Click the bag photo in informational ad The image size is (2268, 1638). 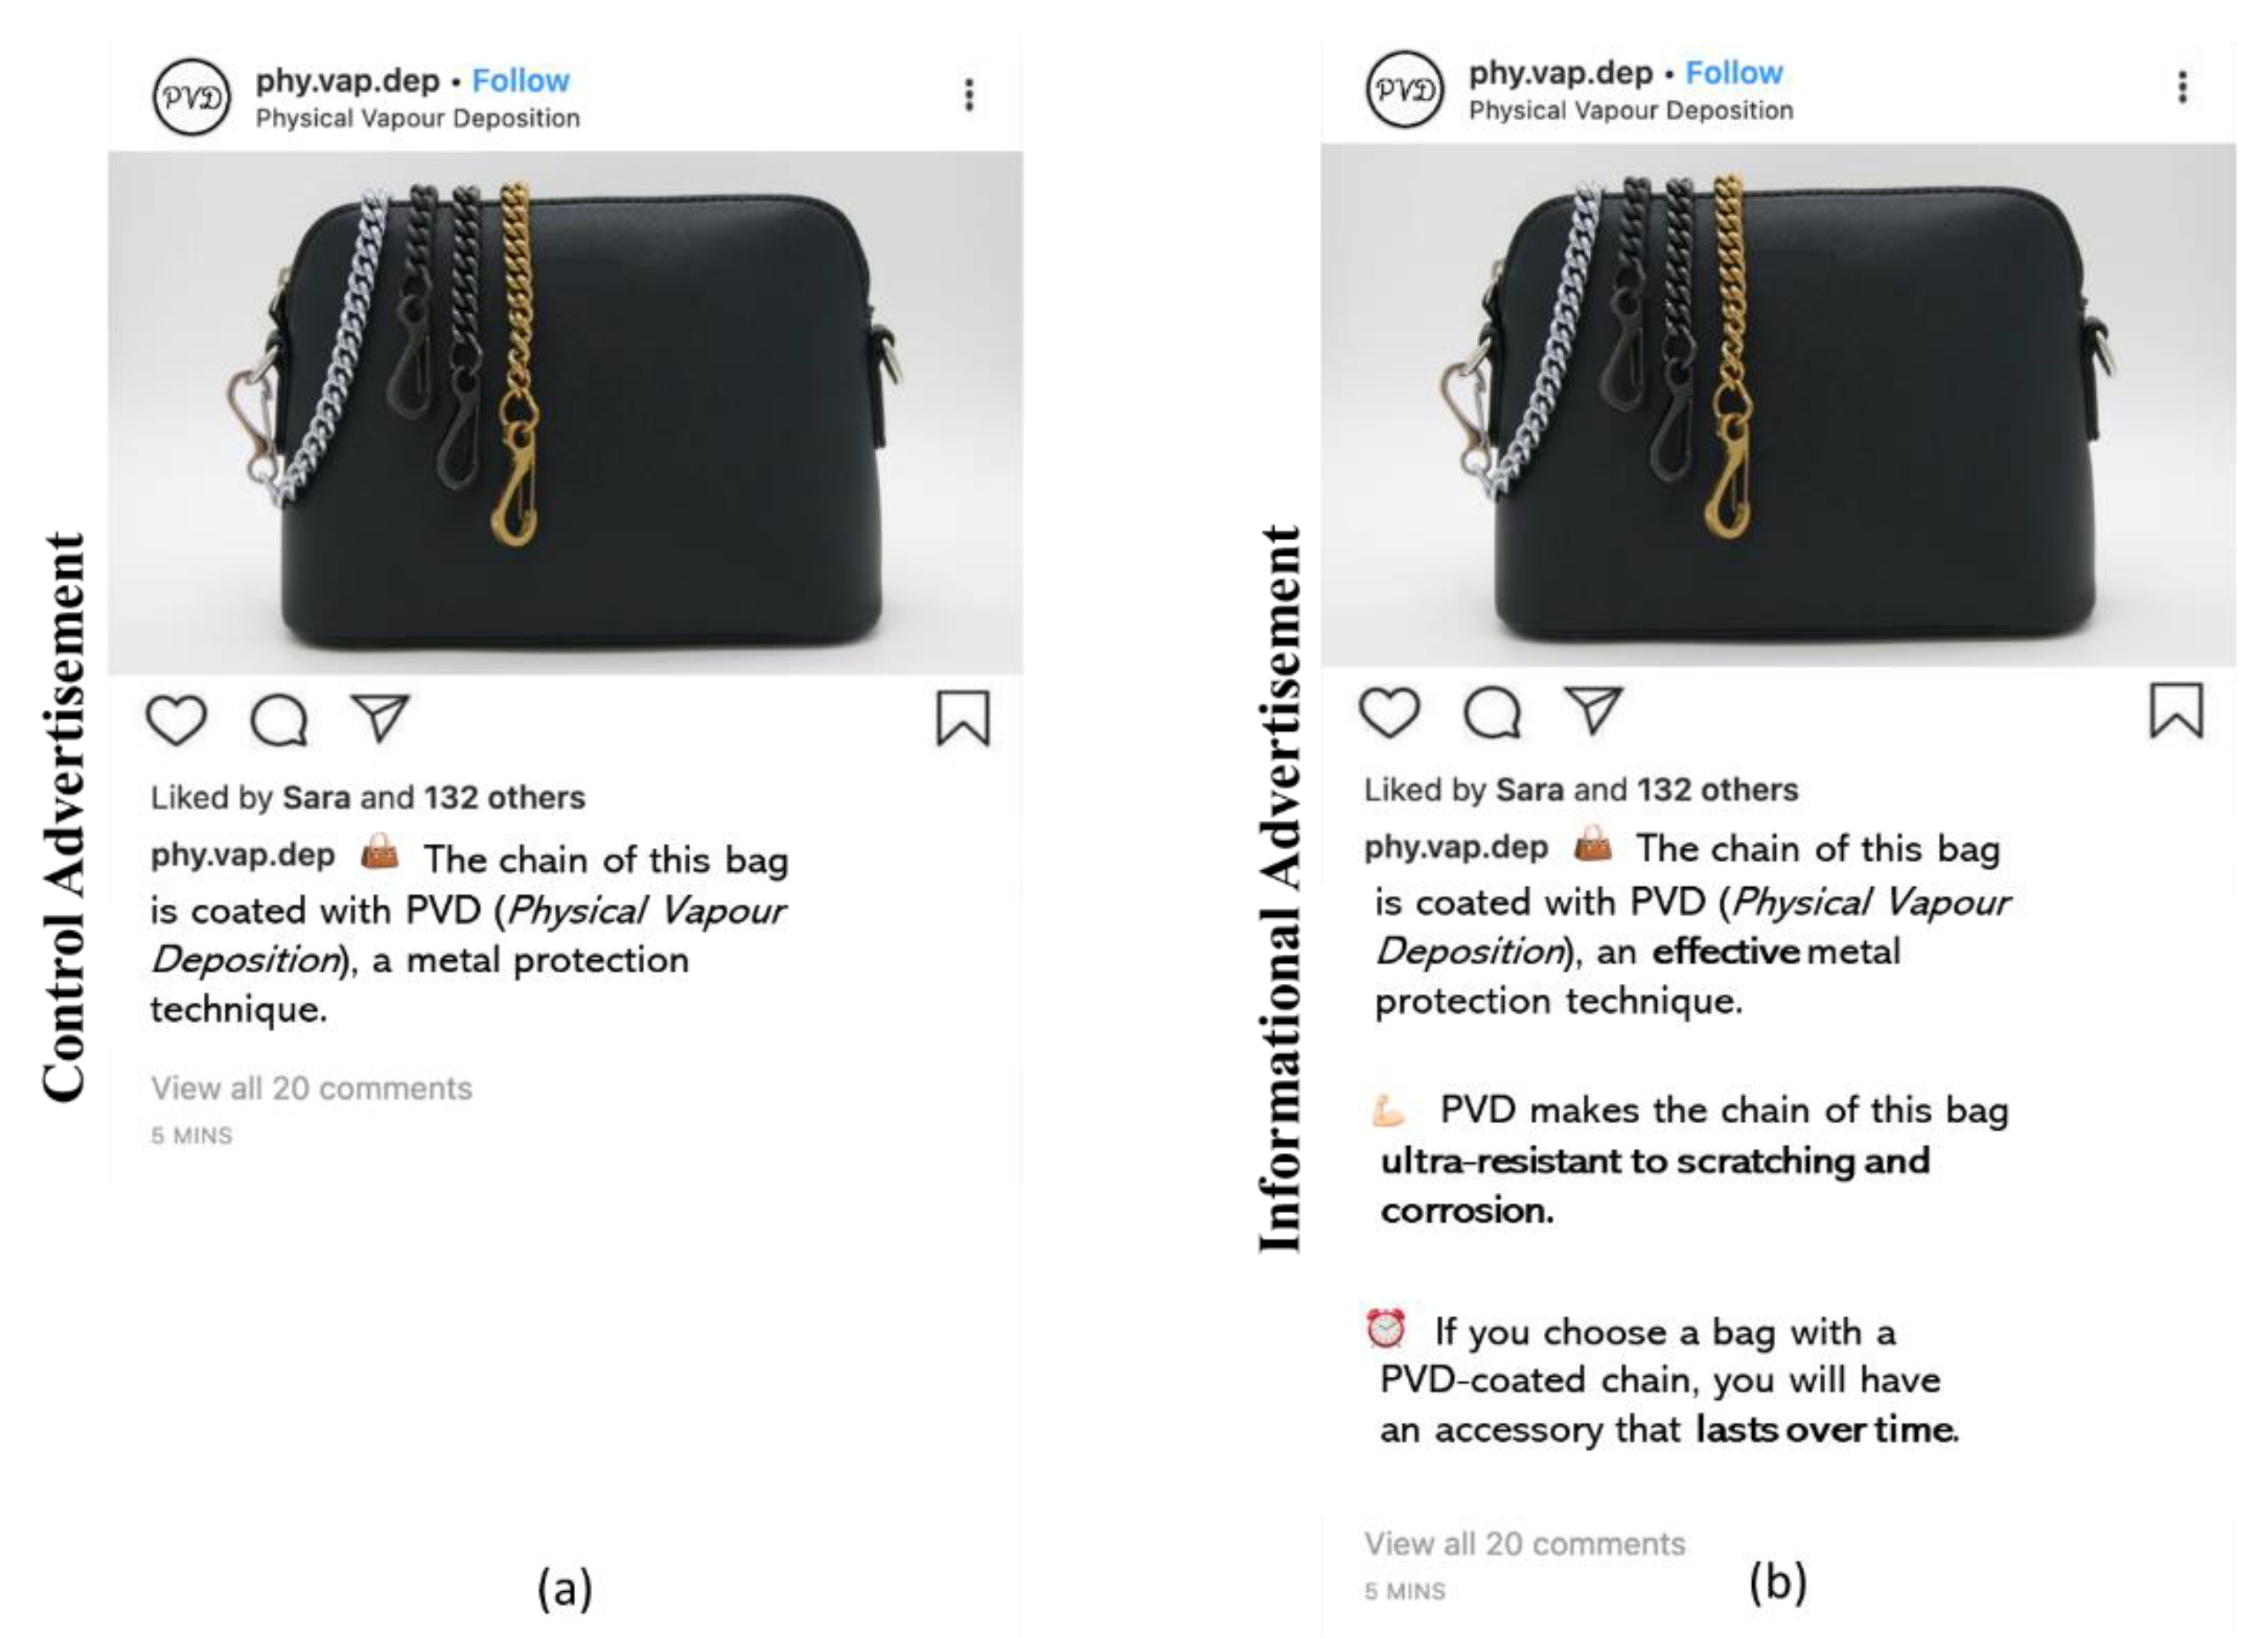[x=1778, y=405]
